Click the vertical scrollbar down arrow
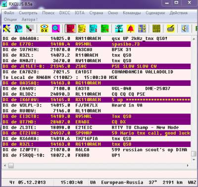The image size is (198, 187). (194, 159)
